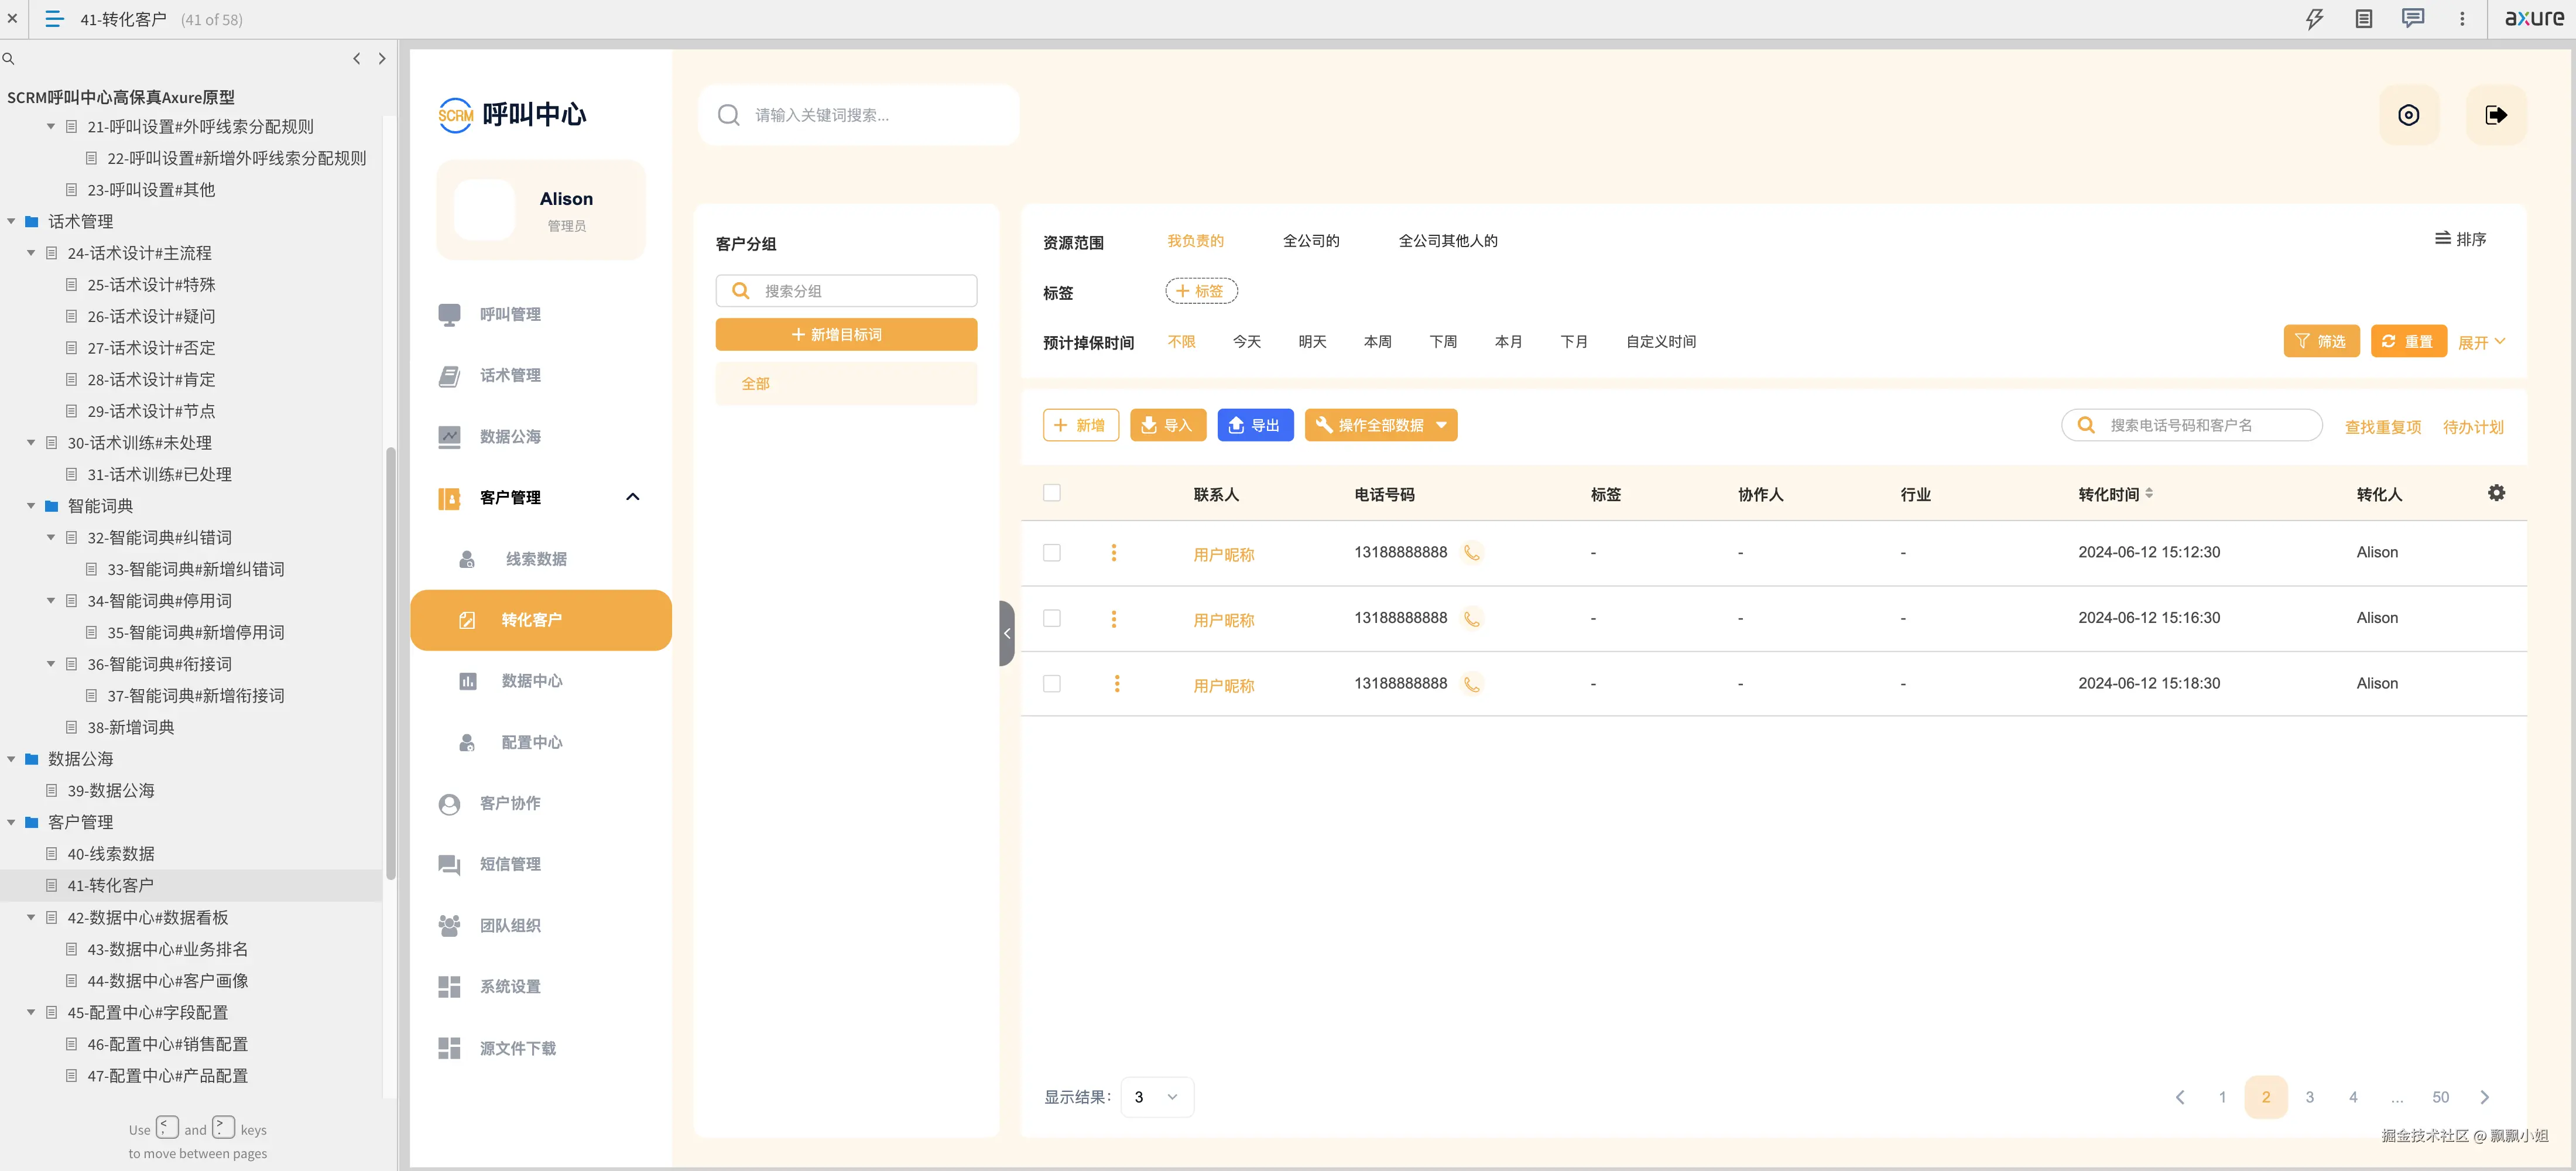This screenshot has width=2576, height=1171.
Task: Click the target/focus icon in header
Action: tap(2408, 115)
